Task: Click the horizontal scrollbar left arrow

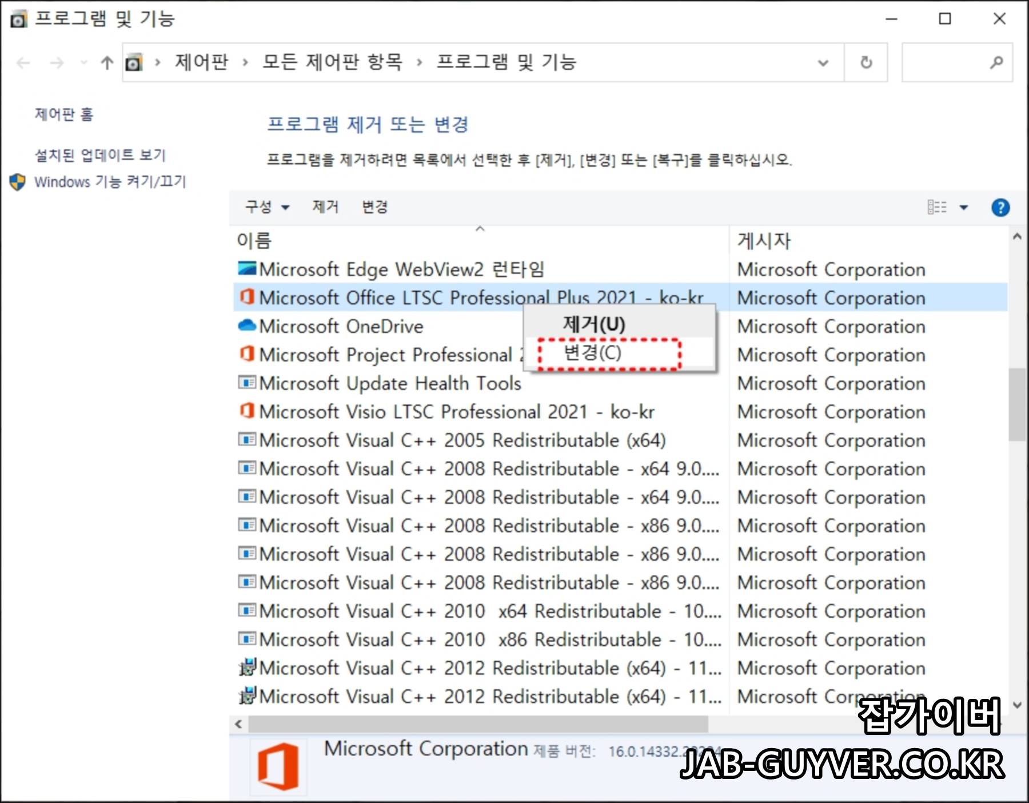Action: pos(238,724)
